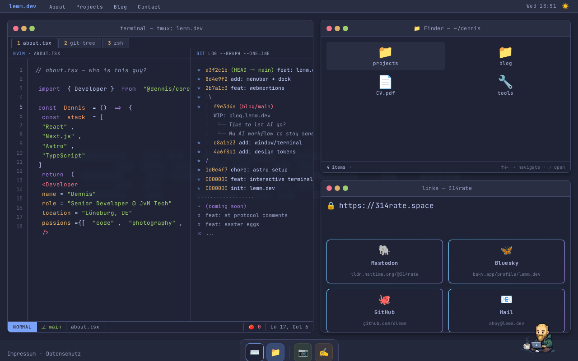Open the Finder folder icon in dock
This screenshot has width=578, height=361.
pyautogui.click(x=275, y=352)
